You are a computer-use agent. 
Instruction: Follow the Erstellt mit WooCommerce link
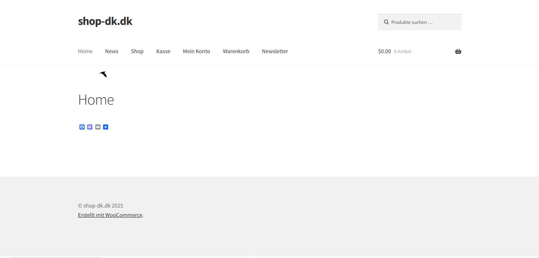[110, 215]
